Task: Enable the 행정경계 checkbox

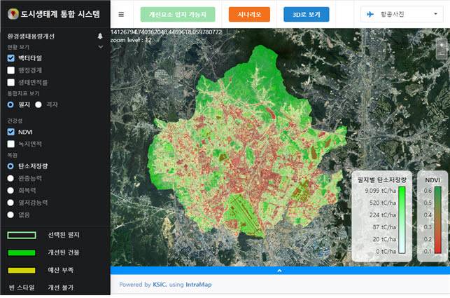Action: [x=11, y=70]
